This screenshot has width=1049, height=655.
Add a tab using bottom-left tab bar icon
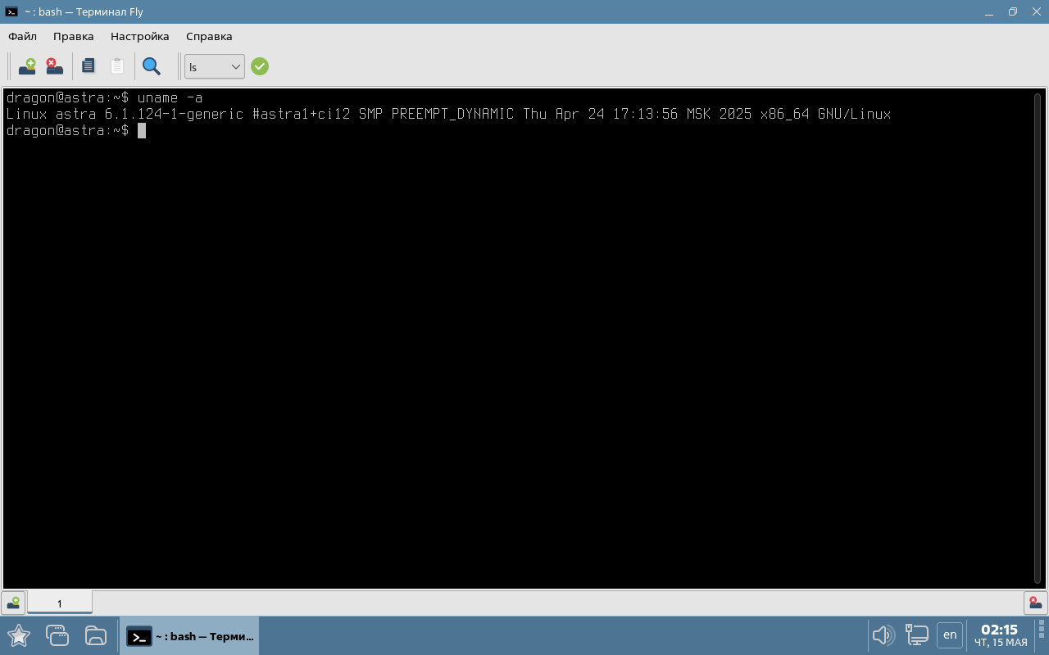[x=13, y=603]
